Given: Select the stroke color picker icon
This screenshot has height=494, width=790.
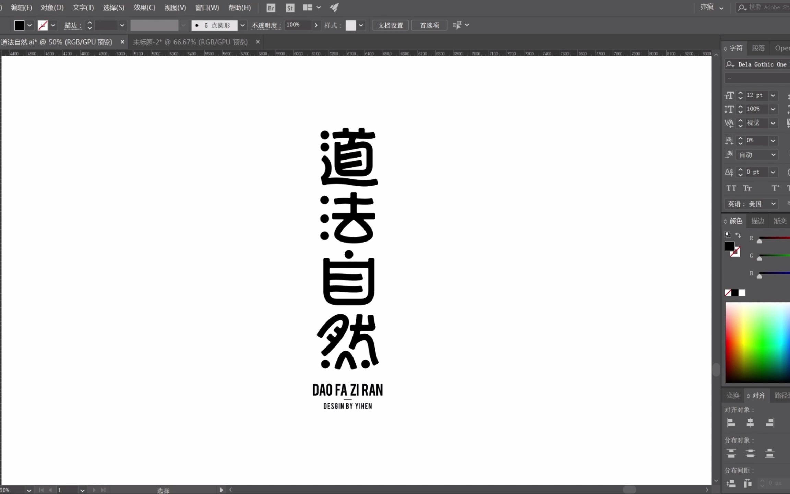Looking at the screenshot, I should (x=43, y=25).
